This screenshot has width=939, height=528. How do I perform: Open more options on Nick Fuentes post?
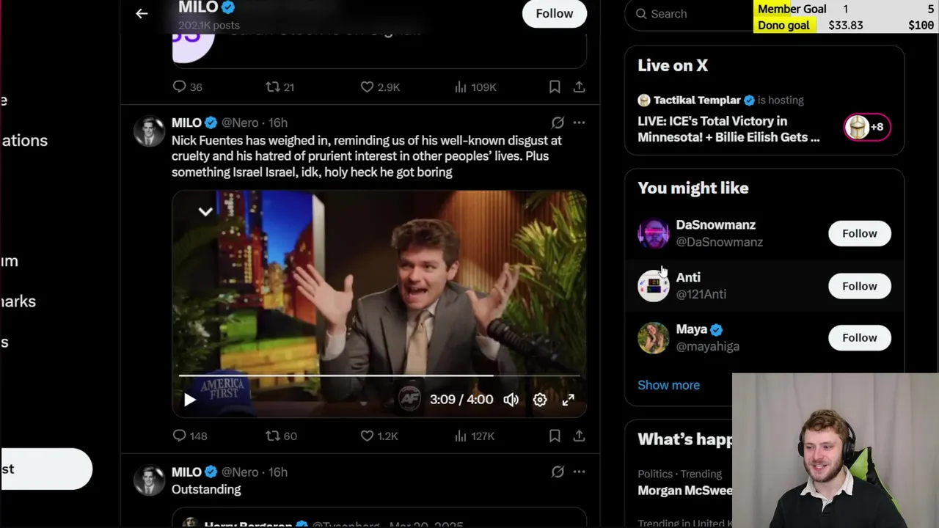[x=579, y=122]
